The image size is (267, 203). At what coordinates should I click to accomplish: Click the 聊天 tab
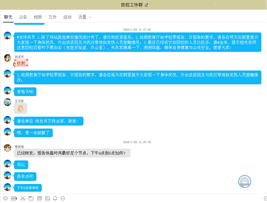[x=8, y=17]
